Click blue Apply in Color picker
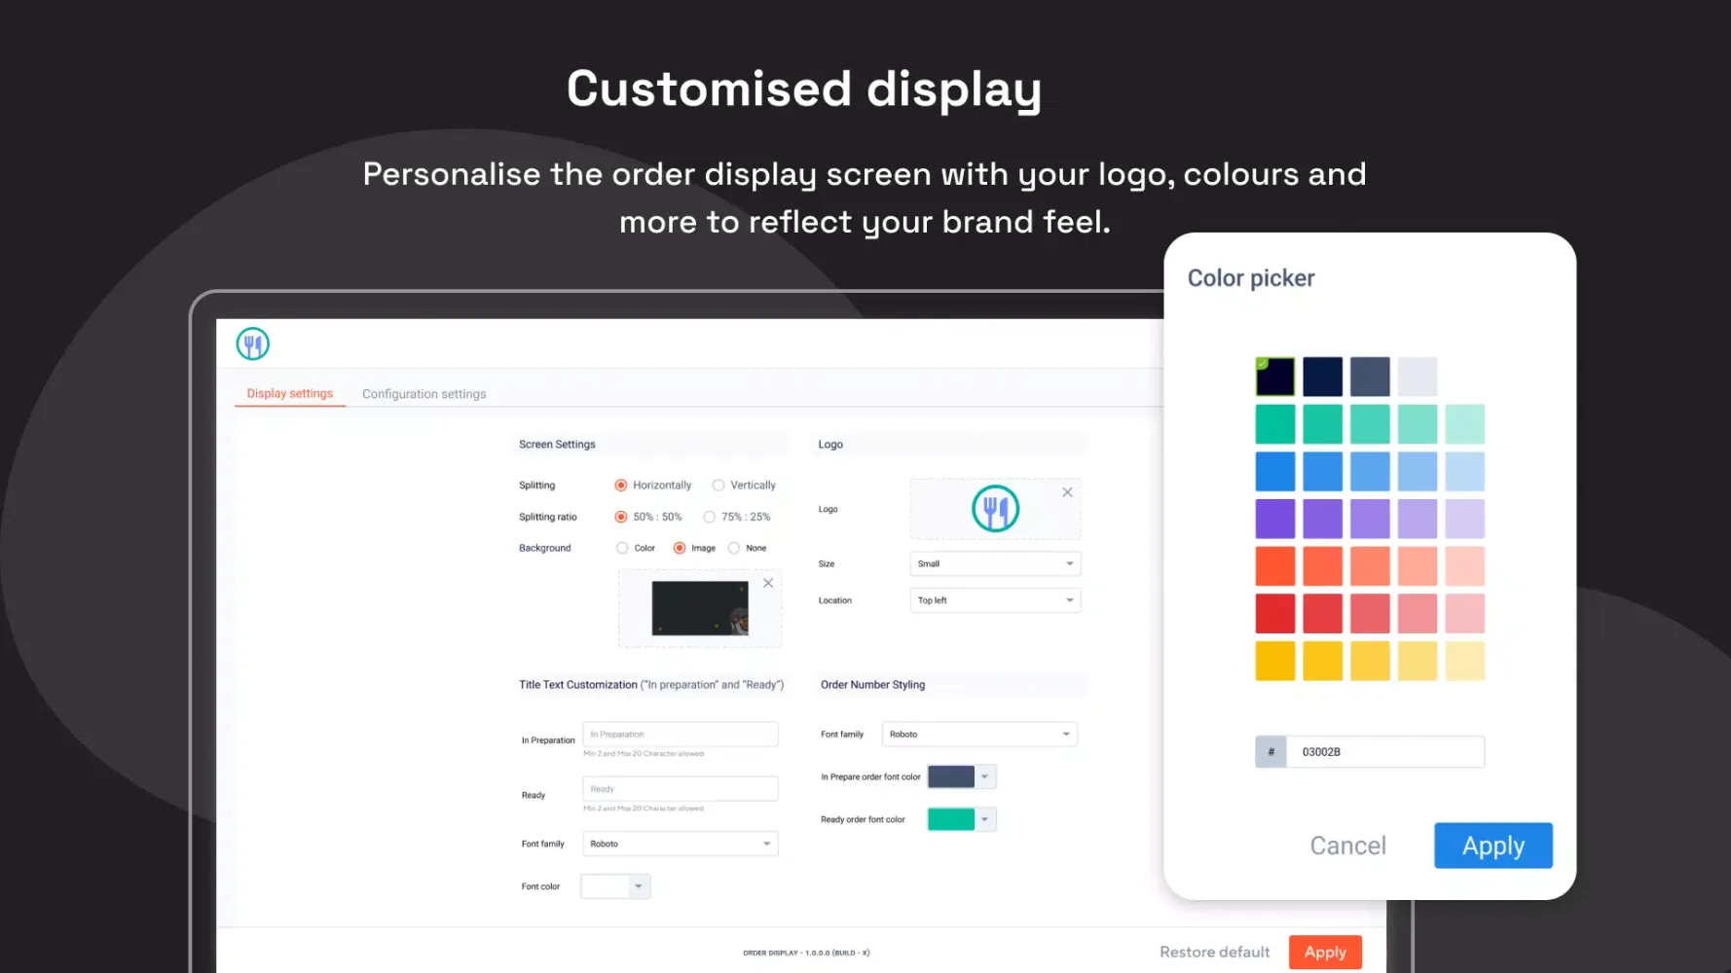 pyautogui.click(x=1493, y=846)
